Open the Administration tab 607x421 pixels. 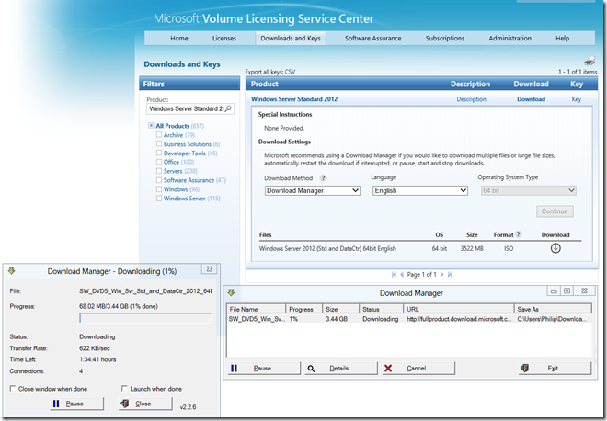point(510,39)
